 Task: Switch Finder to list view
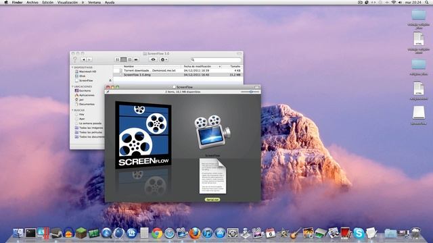123,59
